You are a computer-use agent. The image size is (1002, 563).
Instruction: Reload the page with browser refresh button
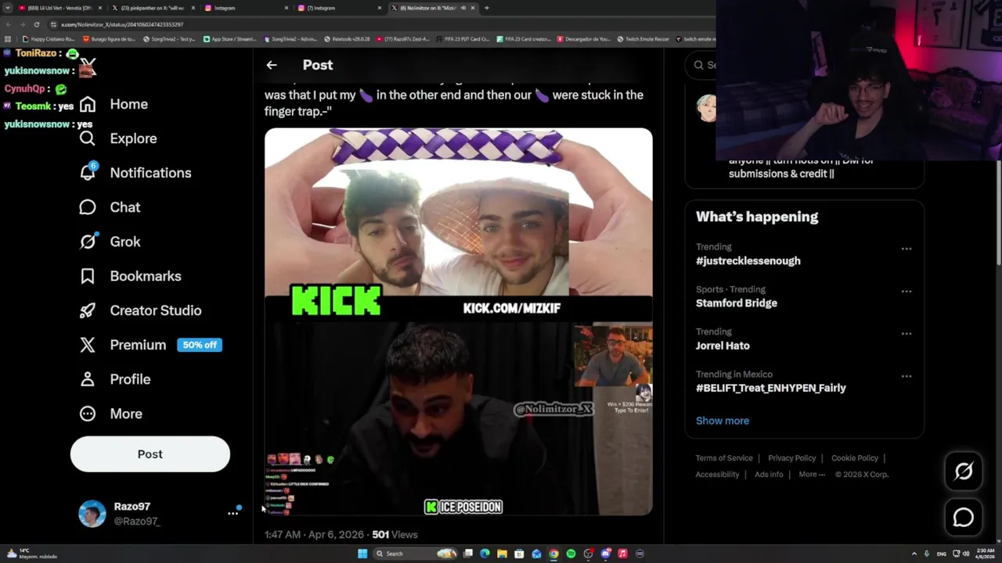(x=36, y=24)
